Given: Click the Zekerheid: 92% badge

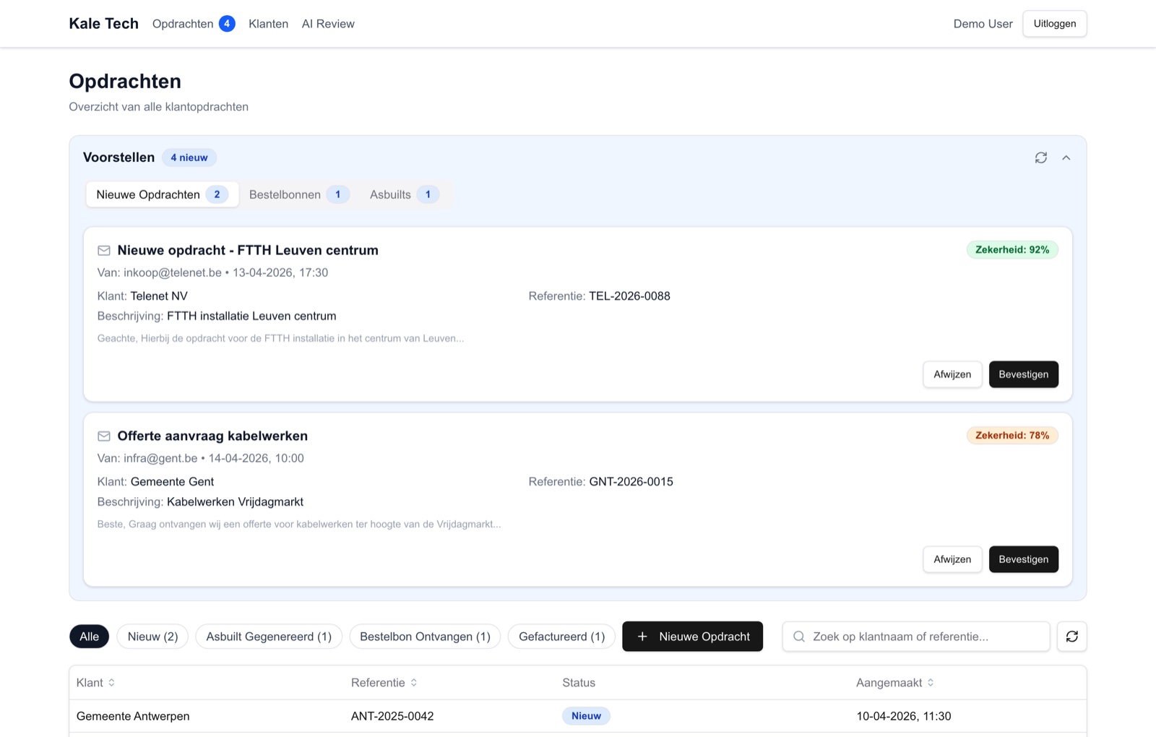Looking at the screenshot, I should [1012, 250].
